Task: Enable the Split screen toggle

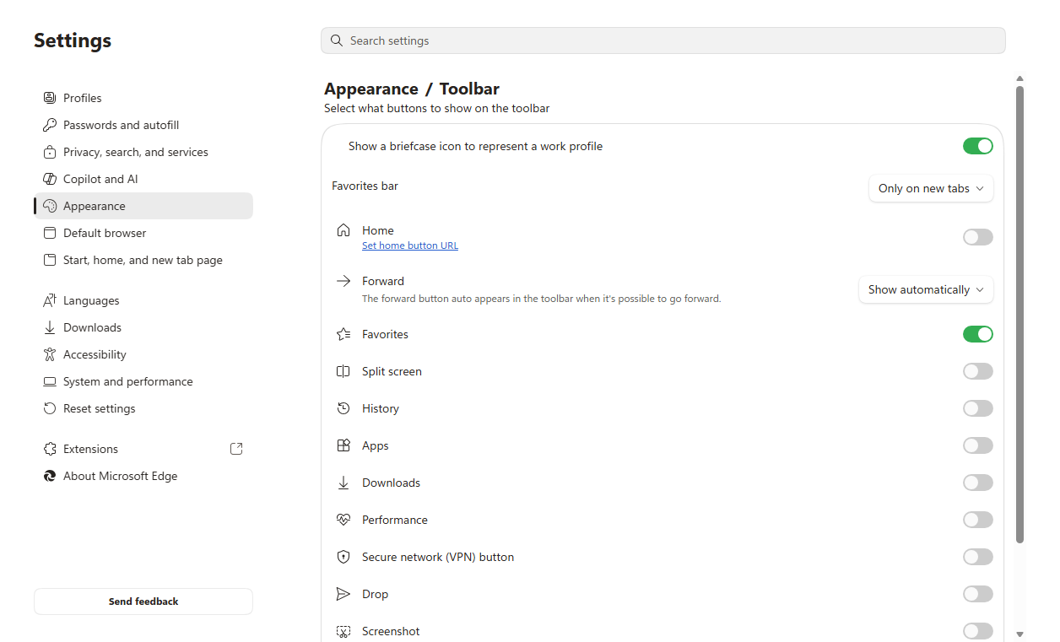Action: 978,371
